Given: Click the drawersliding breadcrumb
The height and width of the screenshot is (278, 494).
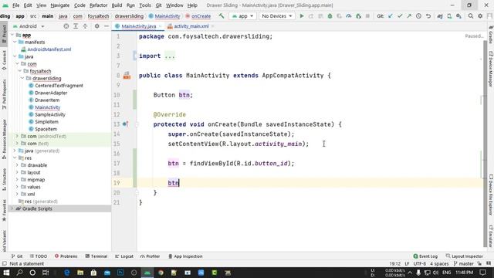Looking at the screenshot, I should [x=129, y=16].
